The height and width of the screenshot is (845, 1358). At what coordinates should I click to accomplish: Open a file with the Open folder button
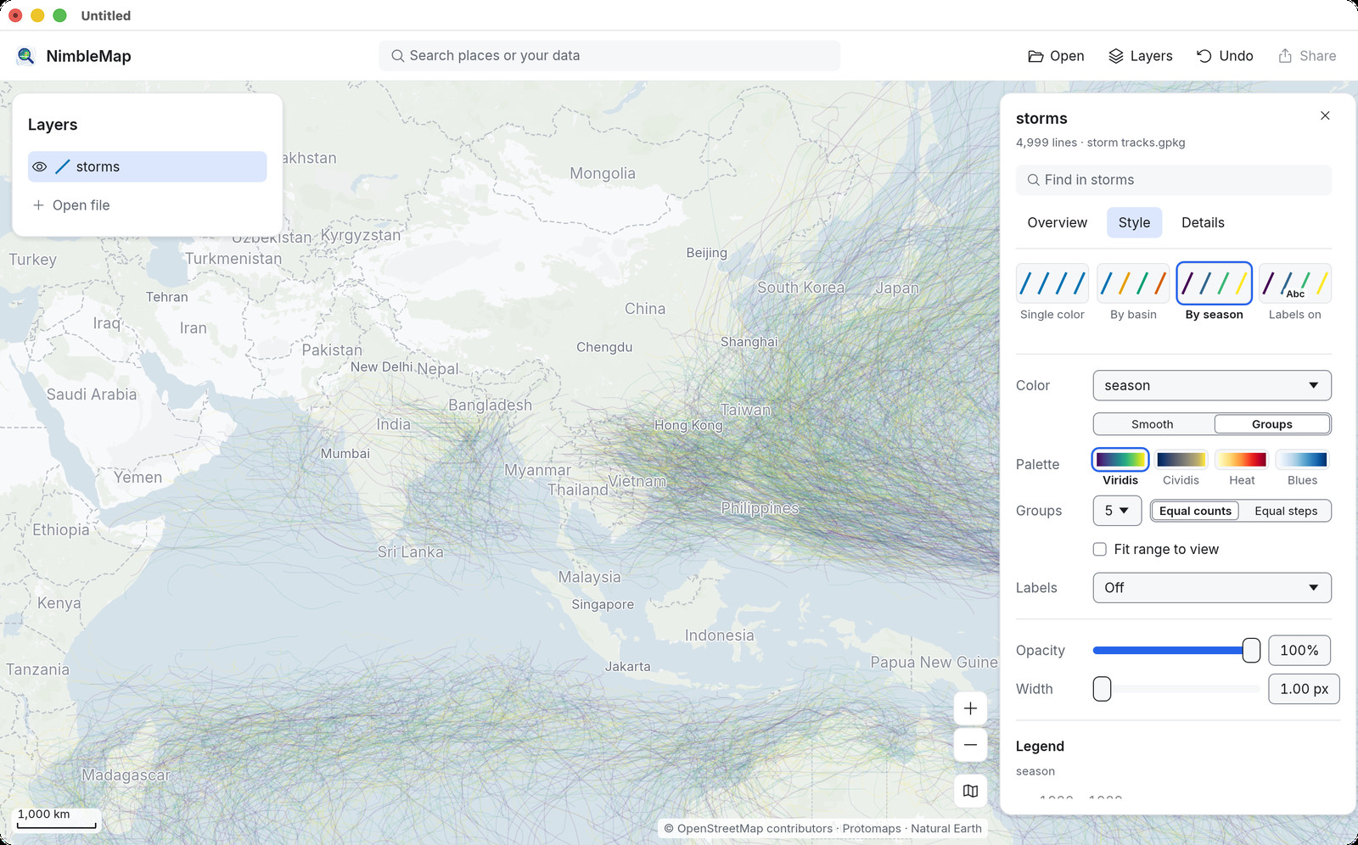[x=1056, y=56]
